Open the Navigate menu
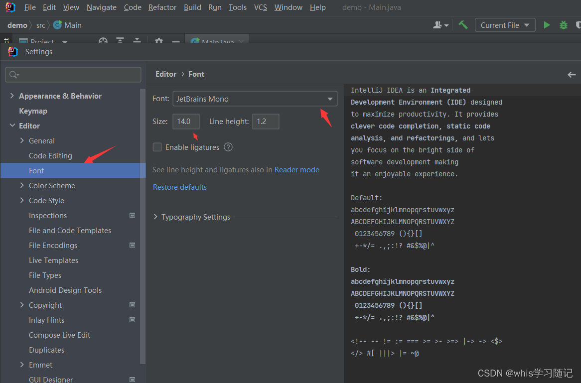The width and height of the screenshot is (581, 383). point(101,7)
